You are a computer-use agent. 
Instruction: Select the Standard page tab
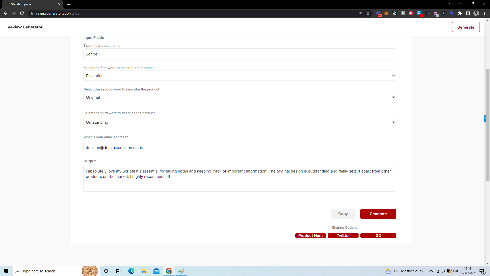pyautogui.click(x=32, y=4)
